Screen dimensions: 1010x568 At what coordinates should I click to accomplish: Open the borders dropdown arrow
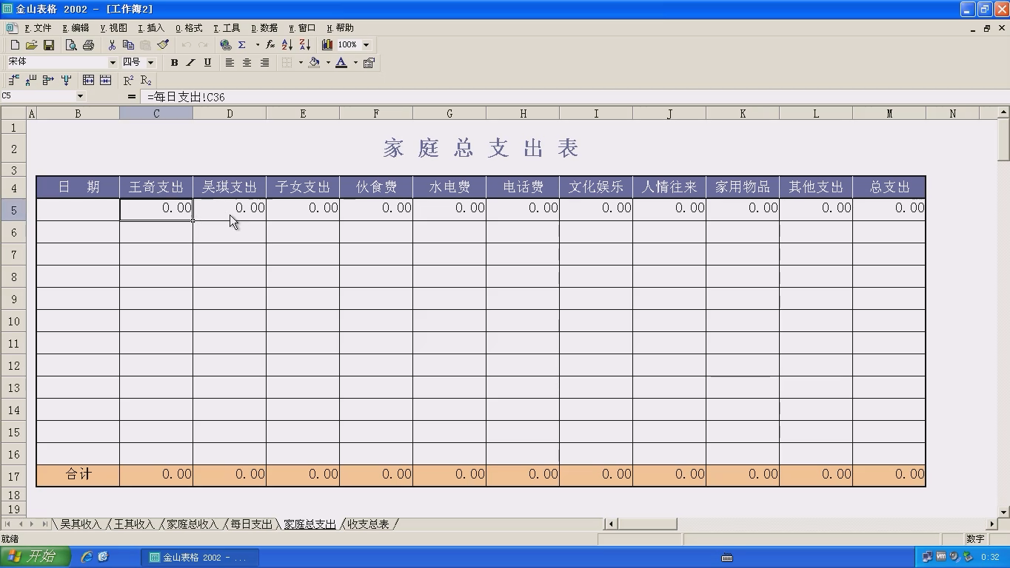point(301,63)
